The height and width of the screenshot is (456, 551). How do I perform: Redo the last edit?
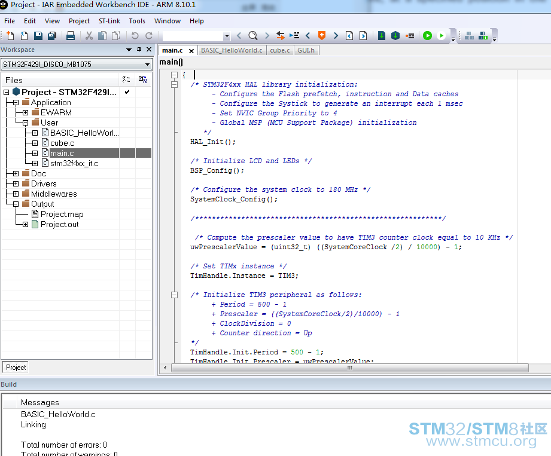point(149,36)
